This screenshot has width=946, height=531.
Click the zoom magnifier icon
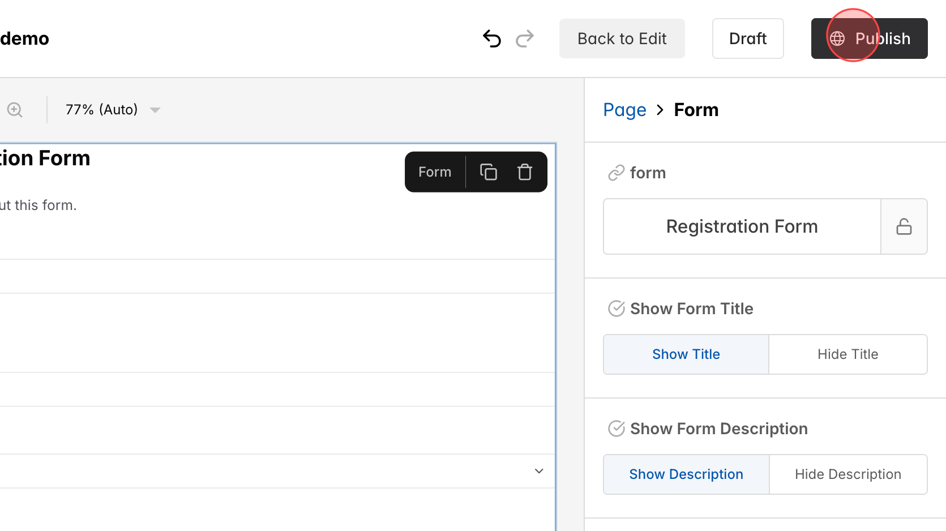pos(15,109)
